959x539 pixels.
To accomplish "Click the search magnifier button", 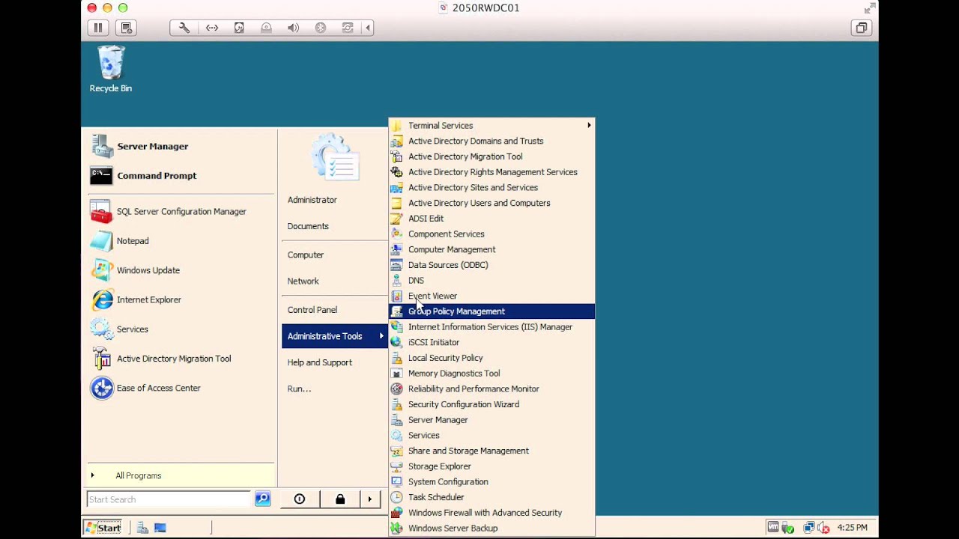I will [x=262, y=499].
